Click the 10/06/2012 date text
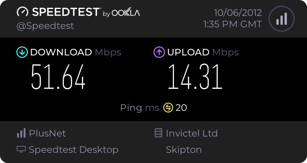This screenshot has height=163, width=307. coord(238,13)
